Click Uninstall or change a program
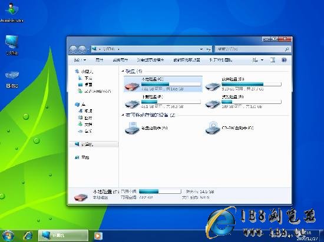 [x=151, y=60]
